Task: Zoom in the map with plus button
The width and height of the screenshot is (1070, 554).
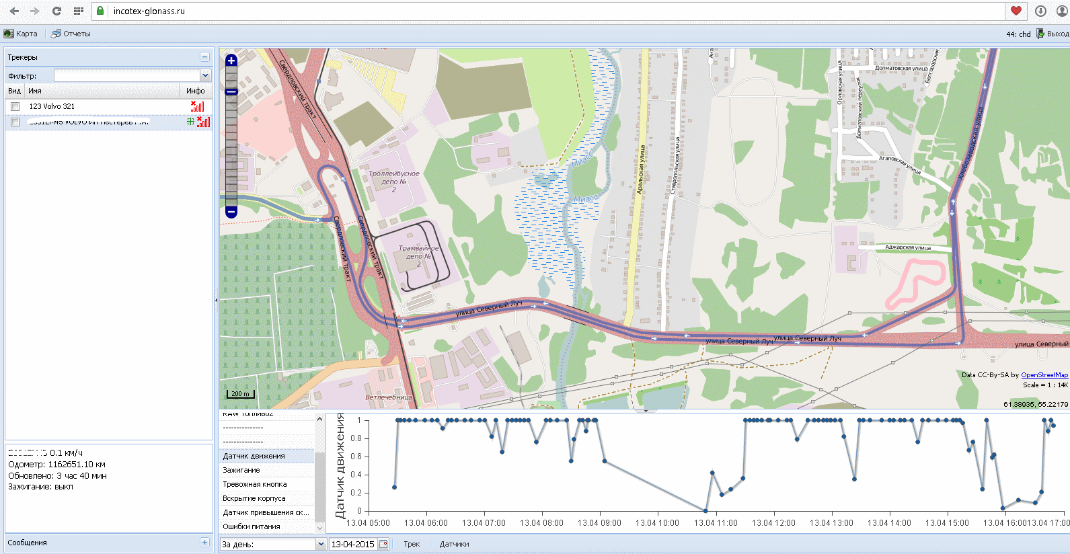Action: tap(231, 61)
